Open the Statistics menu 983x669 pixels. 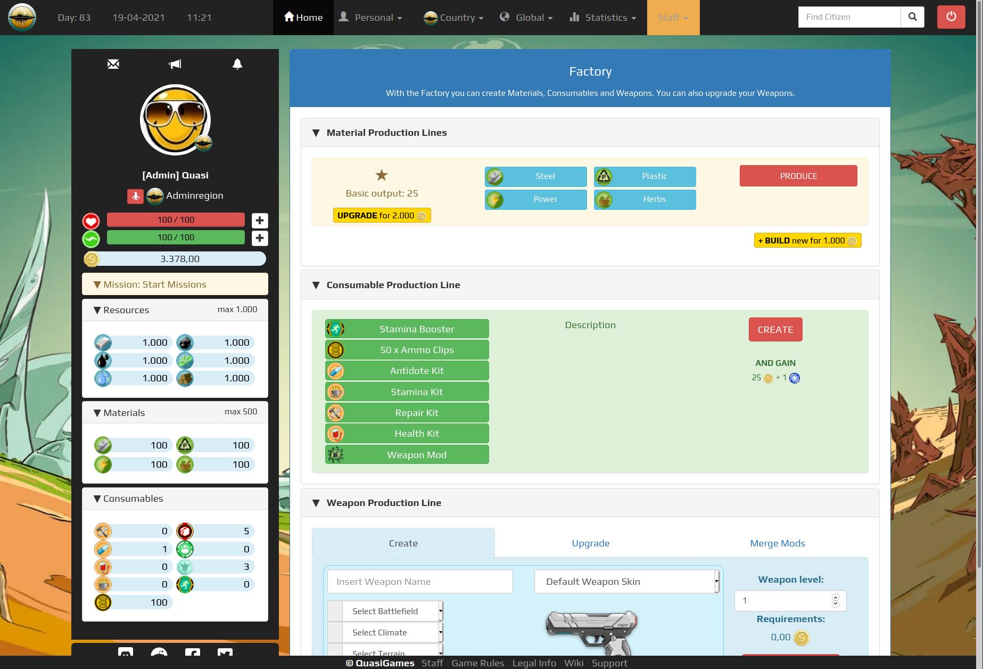[x=603, y=18]
